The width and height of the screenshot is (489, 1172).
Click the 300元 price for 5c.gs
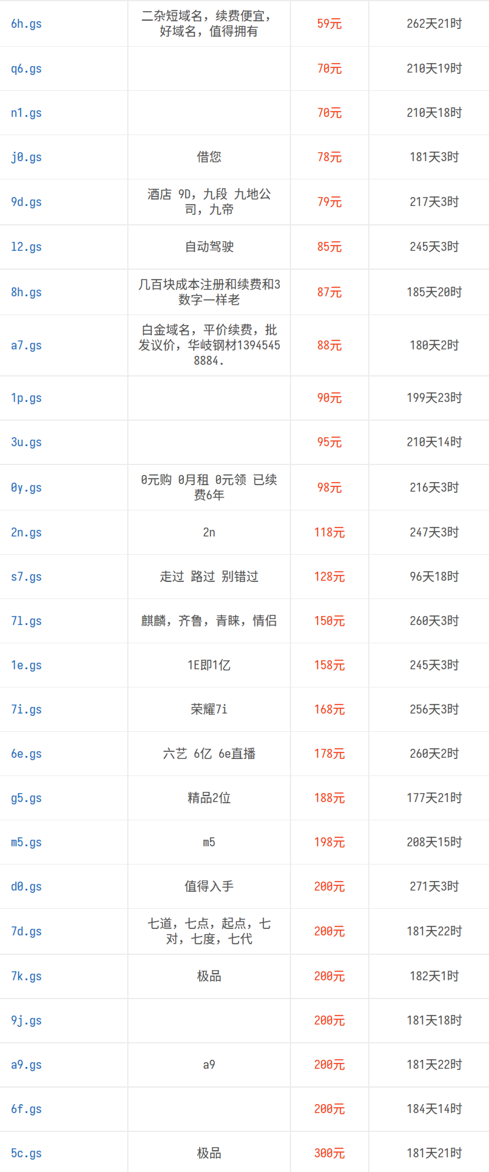(x=329, y=1153)
